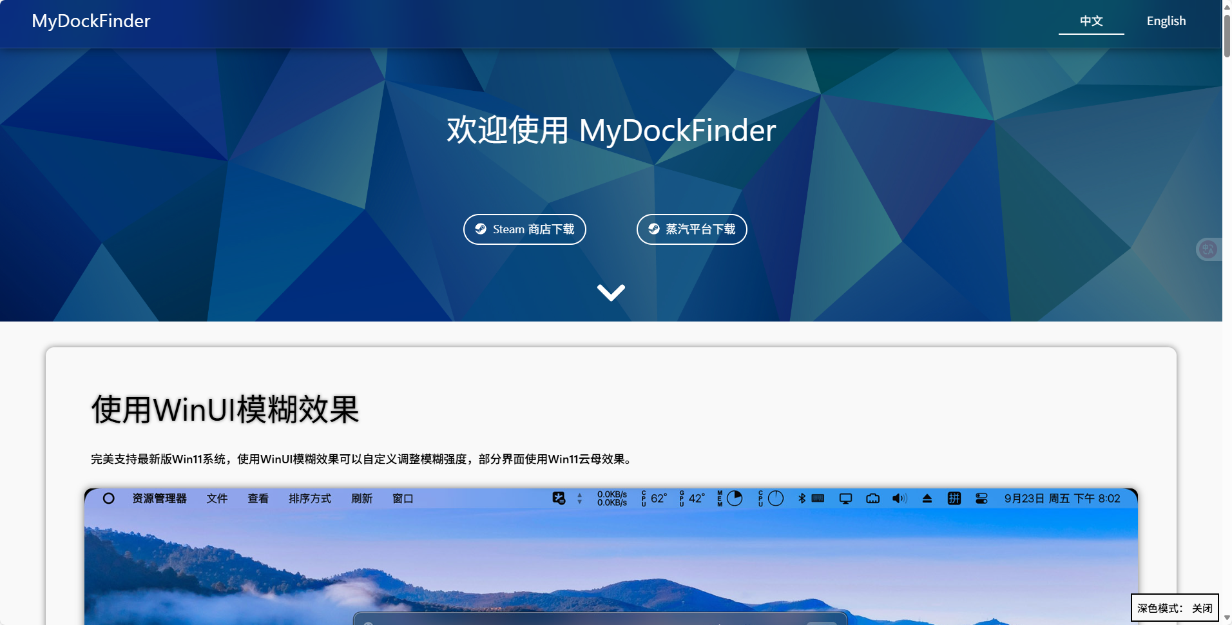Click the GPU temperature 42° indicator

693,498
